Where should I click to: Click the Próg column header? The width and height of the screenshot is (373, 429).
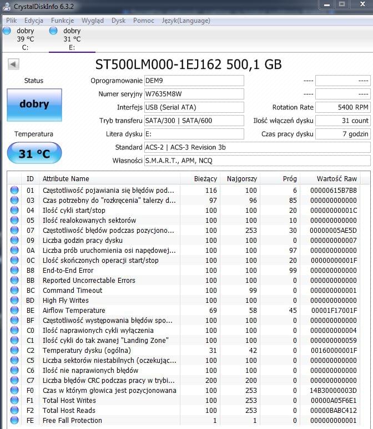(x=280, y=179)
